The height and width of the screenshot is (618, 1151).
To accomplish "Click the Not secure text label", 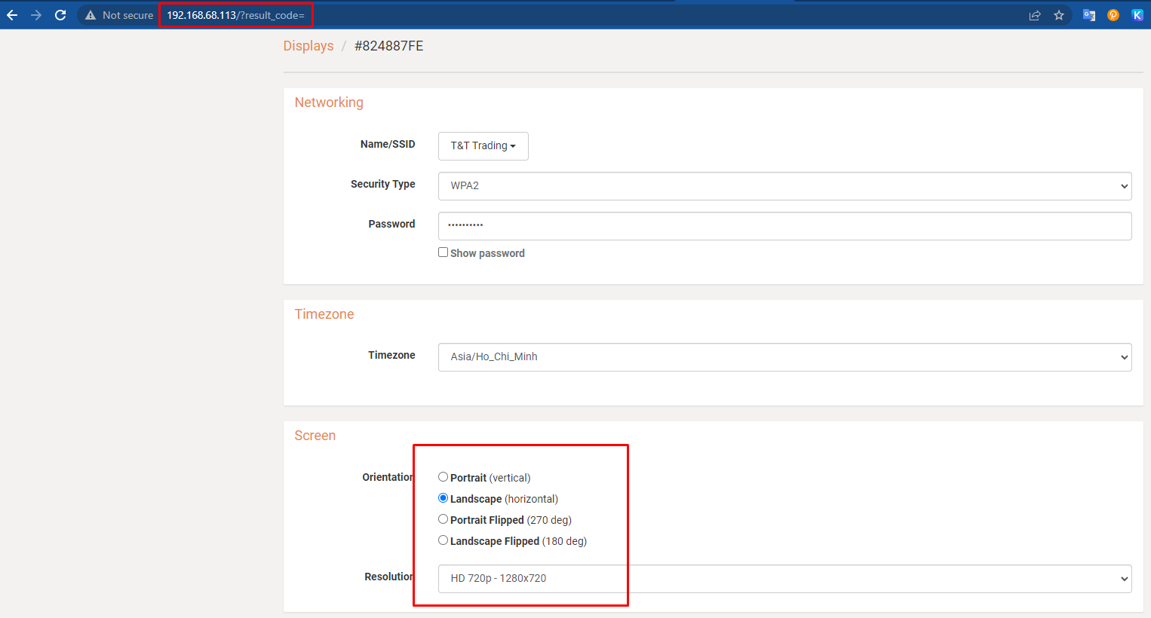I will point(128,15).
